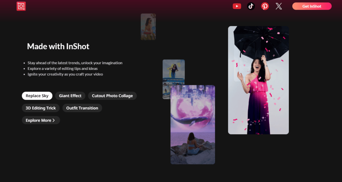Open the YouTube social link icon

(237, 6)
